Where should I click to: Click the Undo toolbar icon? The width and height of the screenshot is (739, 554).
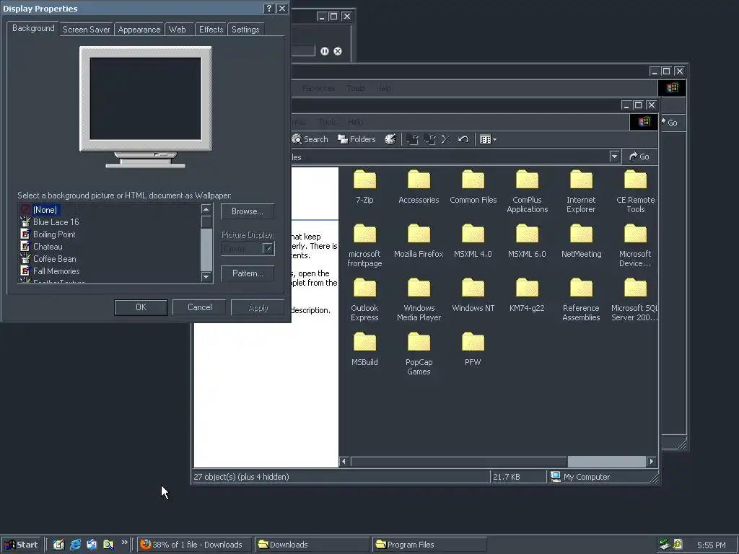point(463,139)
